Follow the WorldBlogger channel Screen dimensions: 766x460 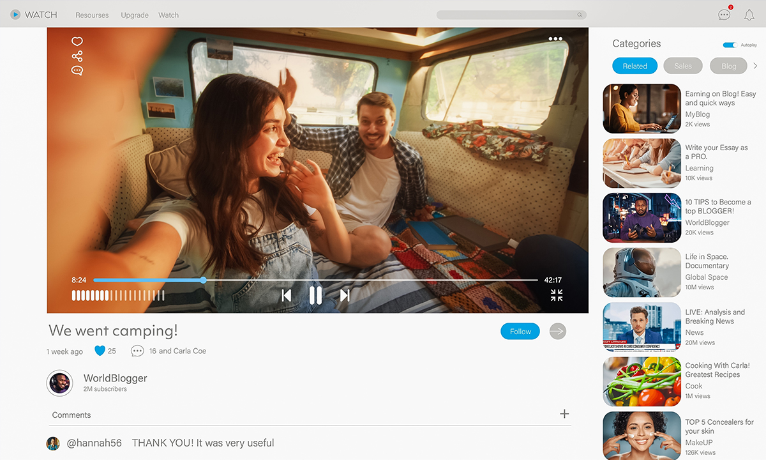click(520, 332)
